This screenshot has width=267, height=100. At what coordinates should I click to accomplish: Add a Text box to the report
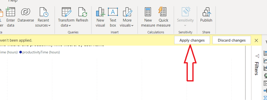(x=113, y=17)
